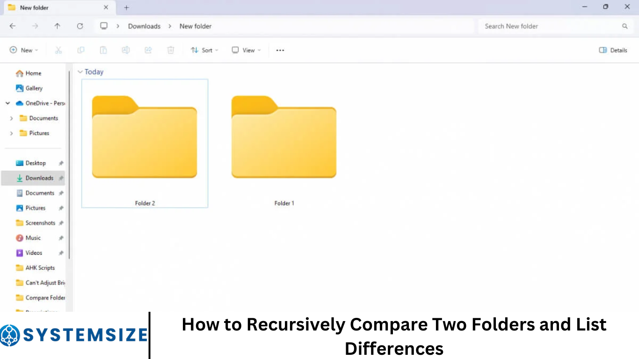Minimize the File Explorer window
Viewport: 639px width, 359px height.
[x=585, y=7]
